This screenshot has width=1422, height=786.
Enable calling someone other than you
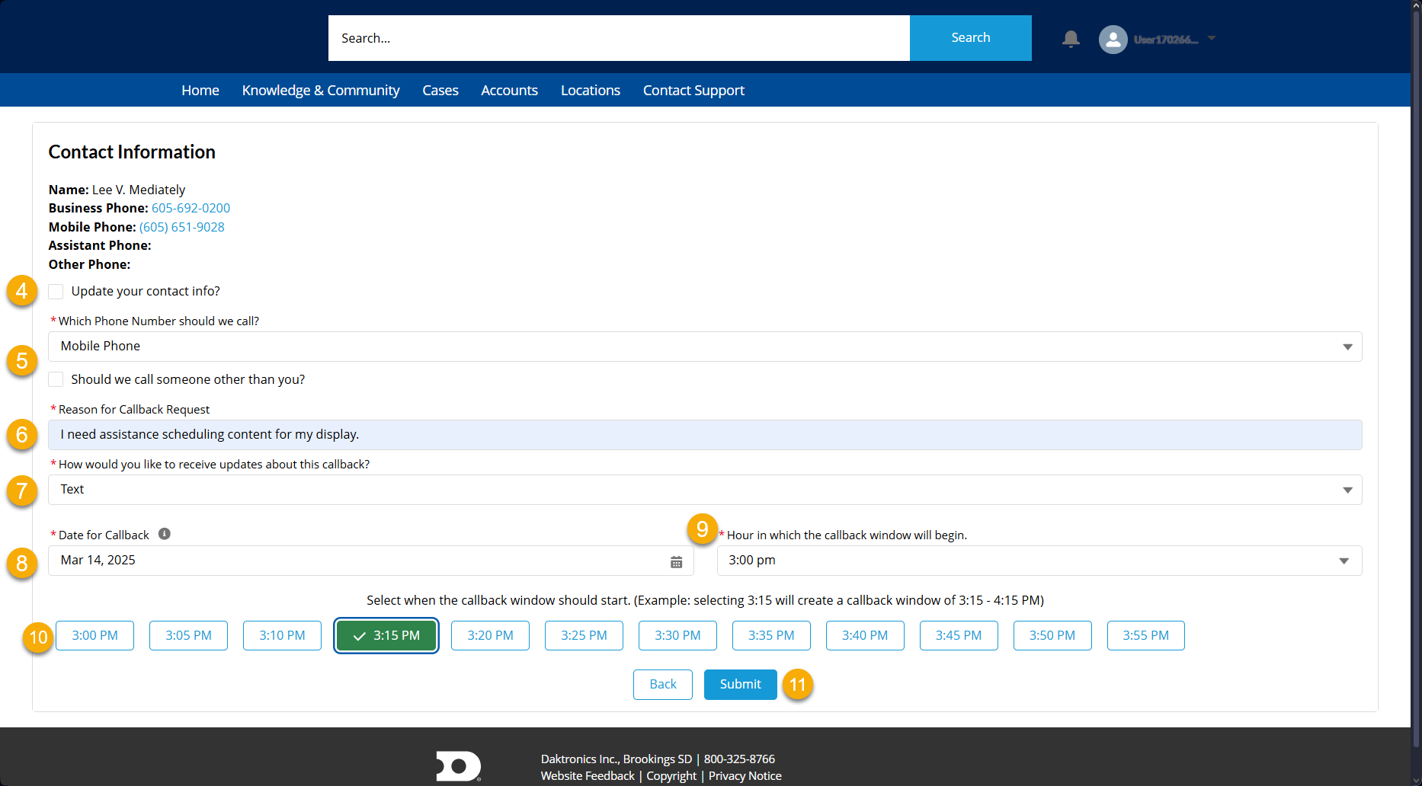56,379
